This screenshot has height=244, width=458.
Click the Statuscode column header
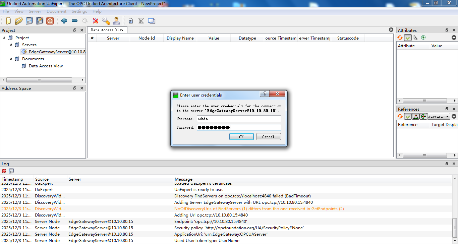[x=348, y=38]
